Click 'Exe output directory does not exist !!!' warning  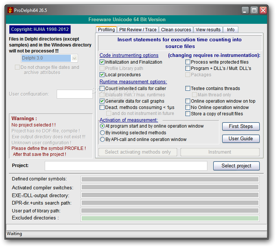pyautogui.click(x=49, y=137)
